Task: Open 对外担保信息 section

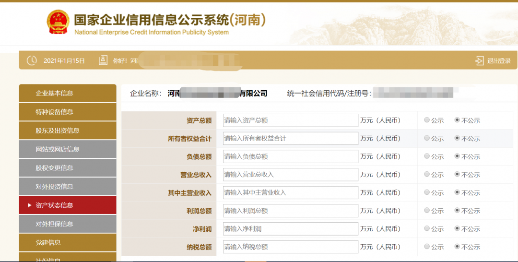Action: click(x=68, y=224)
